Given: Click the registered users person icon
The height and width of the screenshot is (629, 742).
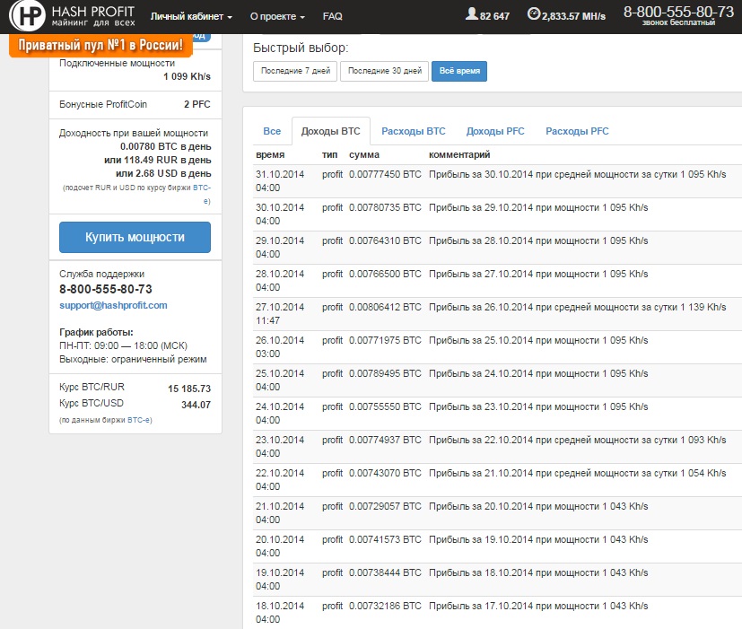Looking at the screenshot, I should (472, 14).
